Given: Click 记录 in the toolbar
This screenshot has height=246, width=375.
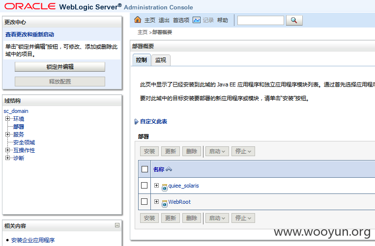Looking at the screenshot, I should pos(208,20).
